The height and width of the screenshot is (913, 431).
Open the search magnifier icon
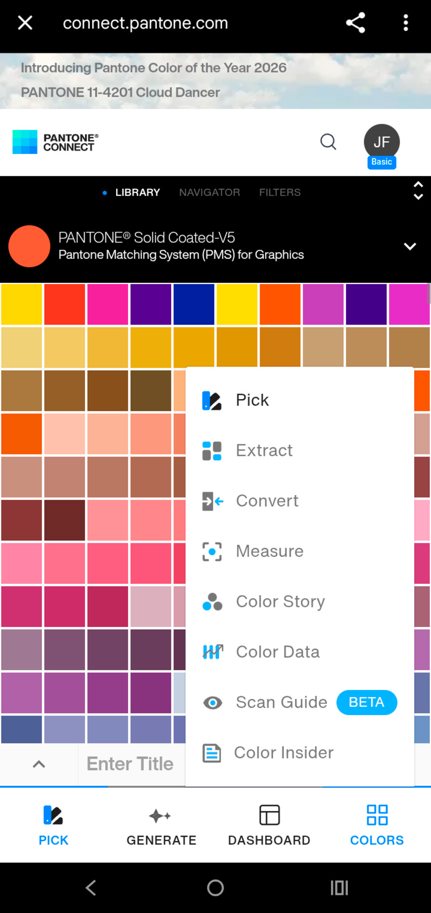coord(328,142)
